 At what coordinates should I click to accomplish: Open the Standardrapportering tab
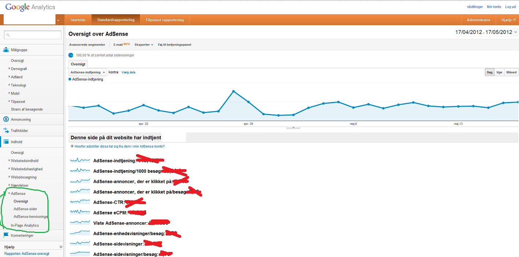116,20
